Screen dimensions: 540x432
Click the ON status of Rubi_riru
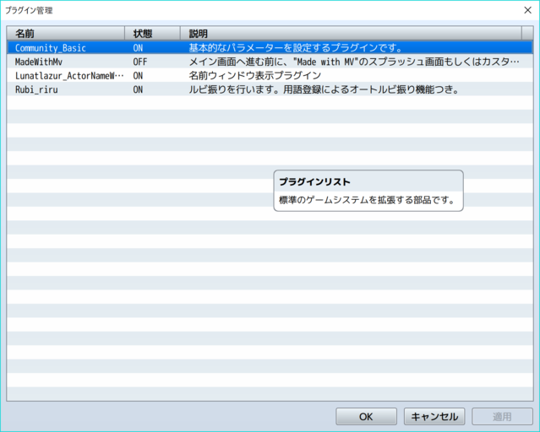pos(138,89)
